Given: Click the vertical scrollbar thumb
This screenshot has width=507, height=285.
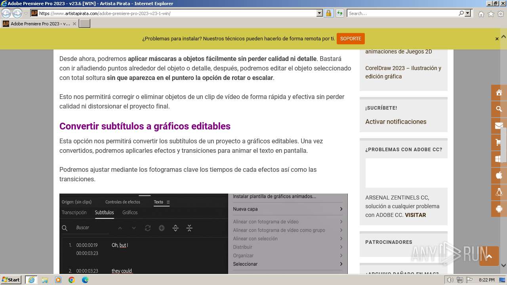Looking at the screenshot, I should pos(503,145).
